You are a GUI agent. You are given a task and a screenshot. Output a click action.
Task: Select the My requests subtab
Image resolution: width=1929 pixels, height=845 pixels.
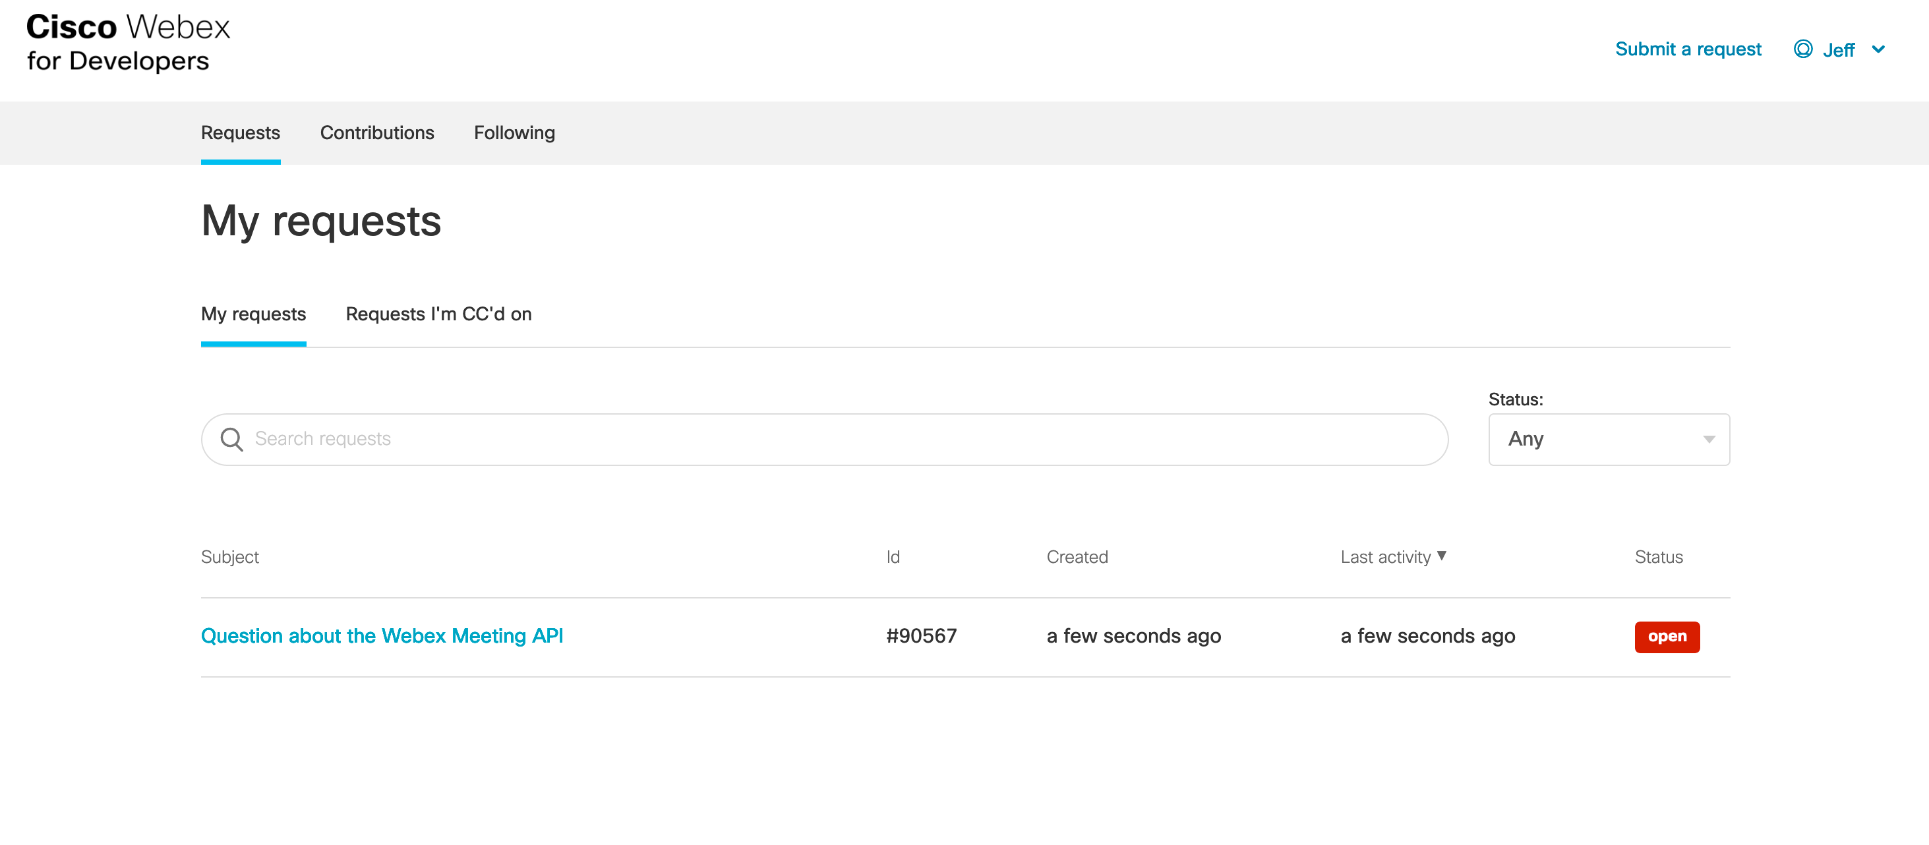[x=253, y=315]
